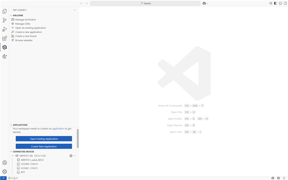288x180 pixels.
Task: Open the notifications bell
Action: click(284, 178)
